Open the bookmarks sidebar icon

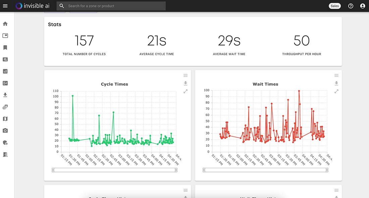pos(5,47)
